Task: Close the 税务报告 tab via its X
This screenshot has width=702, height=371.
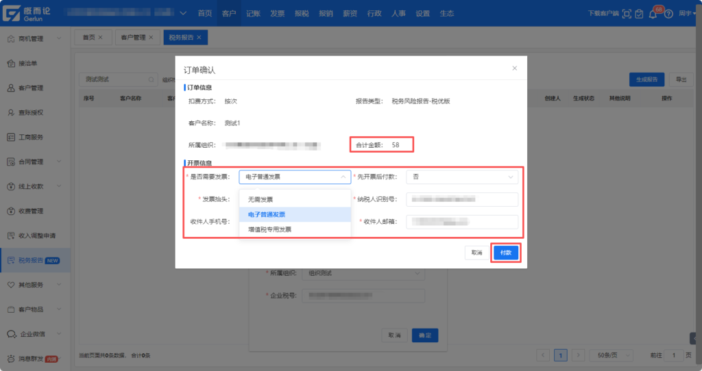Action: tap(199, 38)
